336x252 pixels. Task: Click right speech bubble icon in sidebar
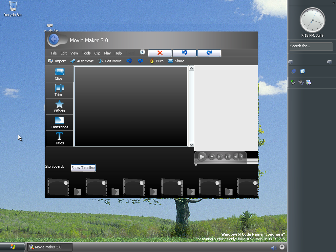pyautogui.click(x=329, y=62)
